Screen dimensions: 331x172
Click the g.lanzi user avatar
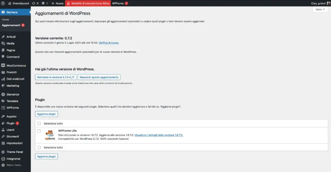tap(329, 3)
